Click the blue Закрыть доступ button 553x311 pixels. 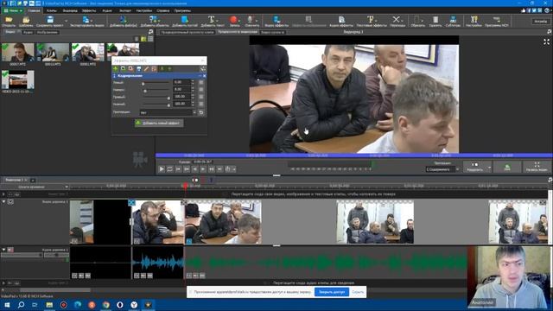(x=332, y=292)
